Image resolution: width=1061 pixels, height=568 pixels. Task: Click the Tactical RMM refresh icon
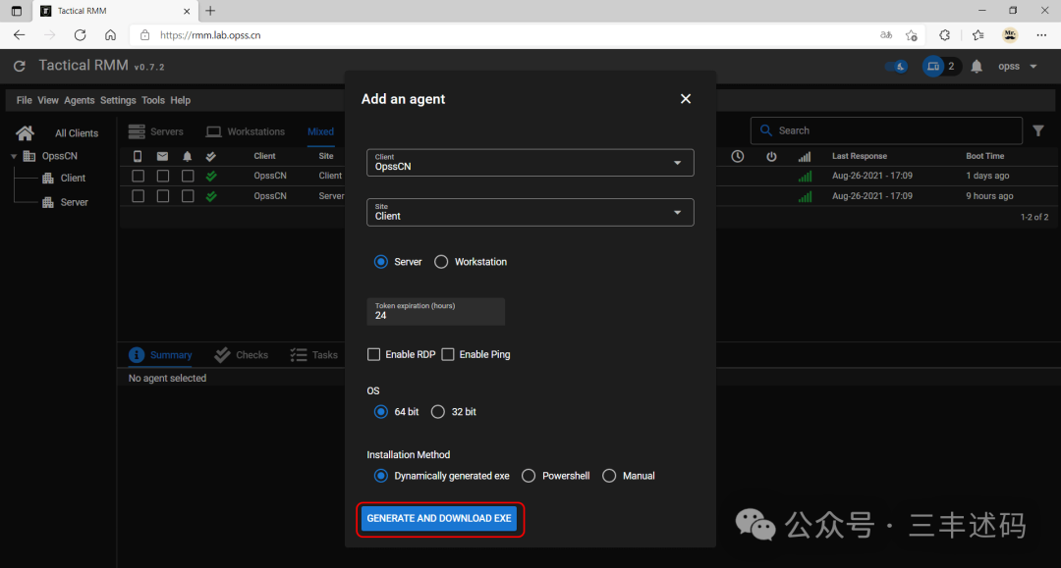pyautogui.click(x=20, y=66)
